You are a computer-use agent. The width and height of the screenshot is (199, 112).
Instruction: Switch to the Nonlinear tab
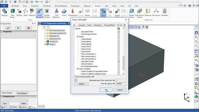(x=97, y=25)
